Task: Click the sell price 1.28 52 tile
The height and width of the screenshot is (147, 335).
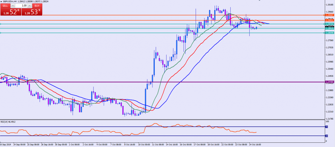Action: click(x=10, y=12)
